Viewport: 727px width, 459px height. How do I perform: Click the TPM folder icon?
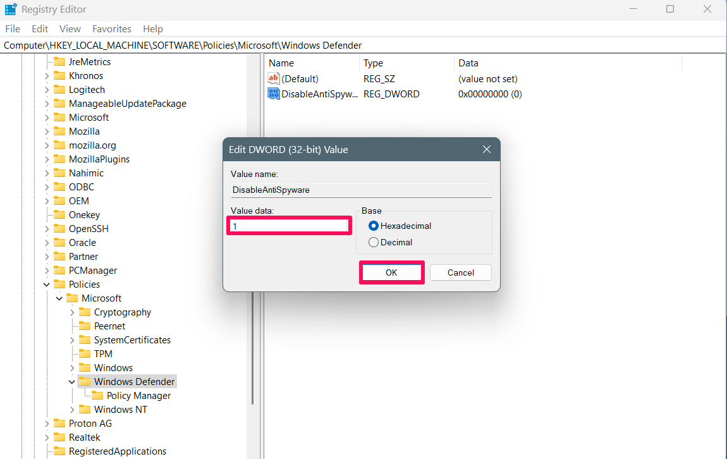[x=84, y=354]
